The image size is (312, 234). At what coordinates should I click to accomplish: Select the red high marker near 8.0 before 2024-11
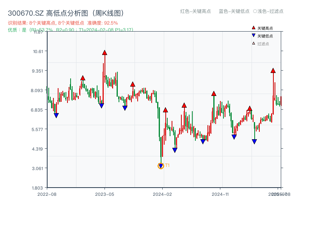pos(214,94)
